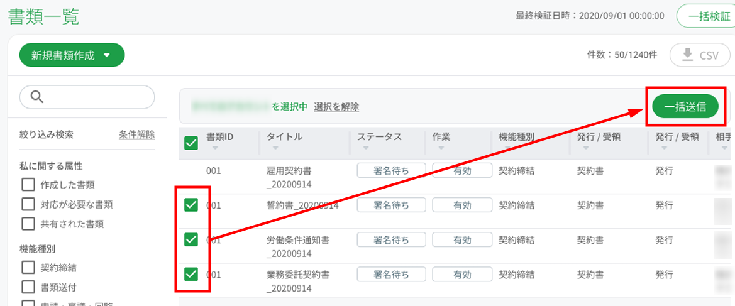Check the 書類送付 filter checkbox
This screenshot has width=735, height=306.
(x=28, y=287)
